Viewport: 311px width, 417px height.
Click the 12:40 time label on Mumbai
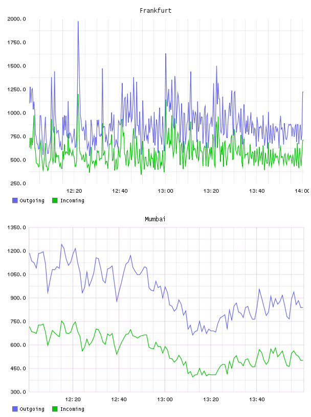point(119,400)
